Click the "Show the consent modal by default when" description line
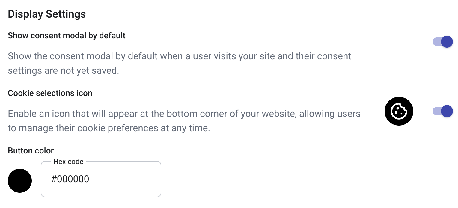The image size is (458, 208). (x=179, y=56)
